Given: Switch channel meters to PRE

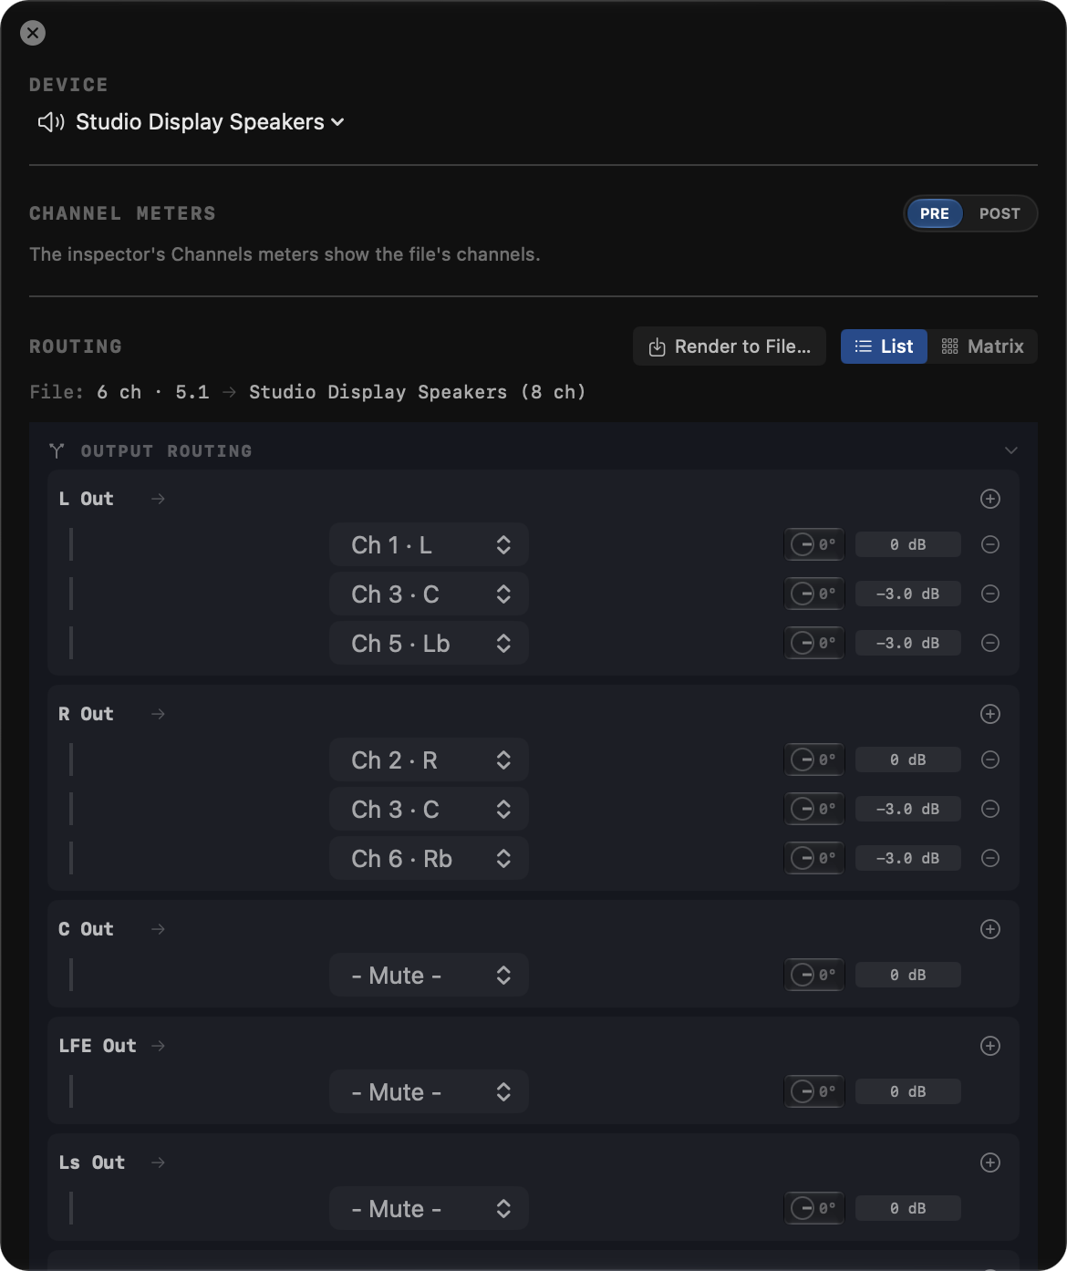Looking at the screenshot, I should point(934,213).
